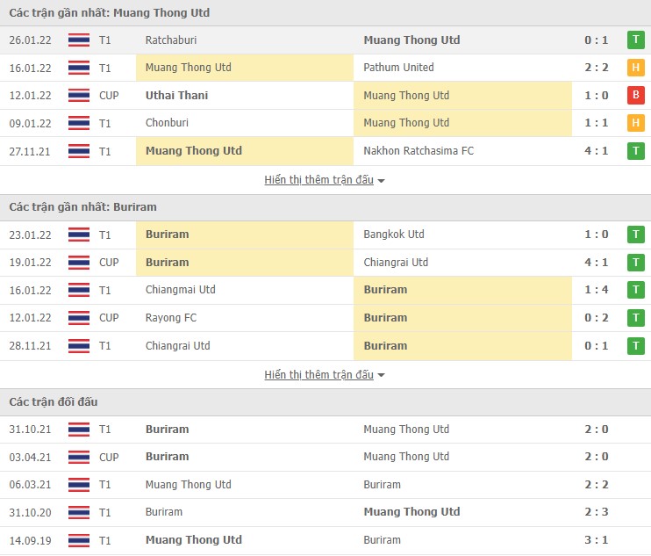The width and height of the screenshot is (651, 556).
Task: Click the 4 : 1 score against Chiangrai Utd
Action: coord(597,263)
